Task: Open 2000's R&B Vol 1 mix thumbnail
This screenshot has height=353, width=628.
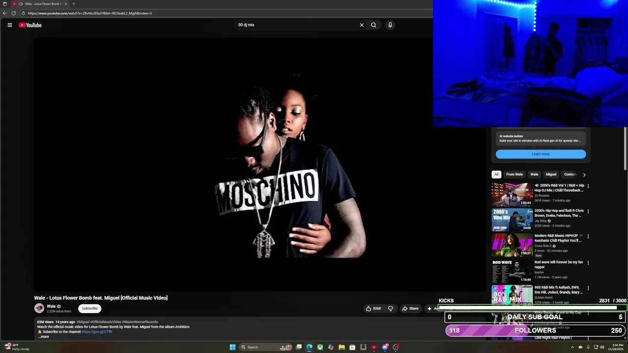Action: coord(512,195)
